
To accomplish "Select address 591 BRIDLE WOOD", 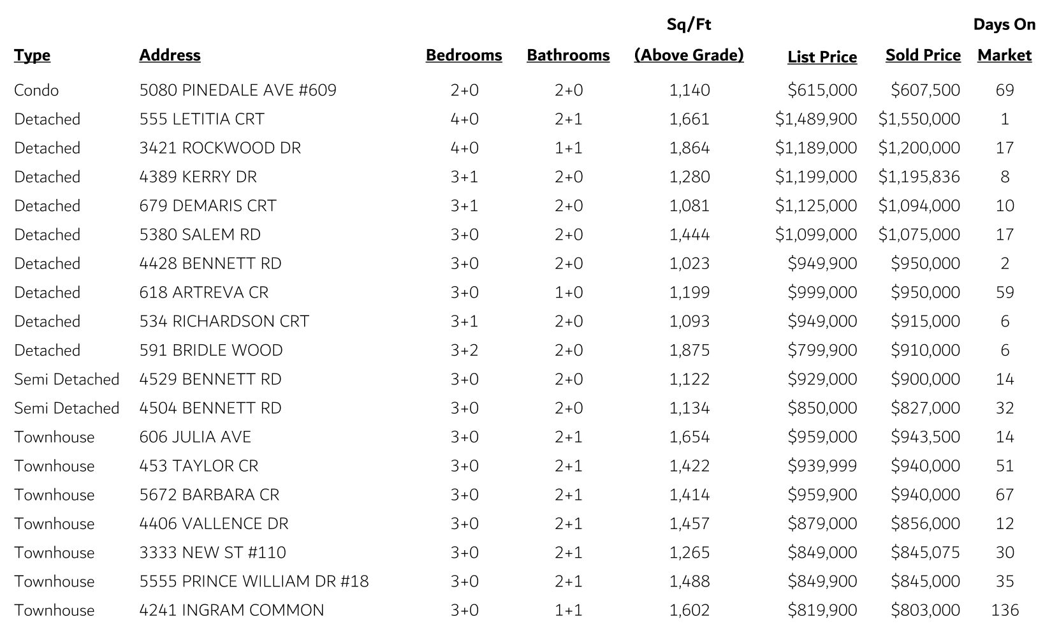I will [x=211, y=350].
